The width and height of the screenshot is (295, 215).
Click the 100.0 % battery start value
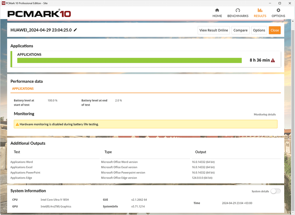tap(52, 101)
